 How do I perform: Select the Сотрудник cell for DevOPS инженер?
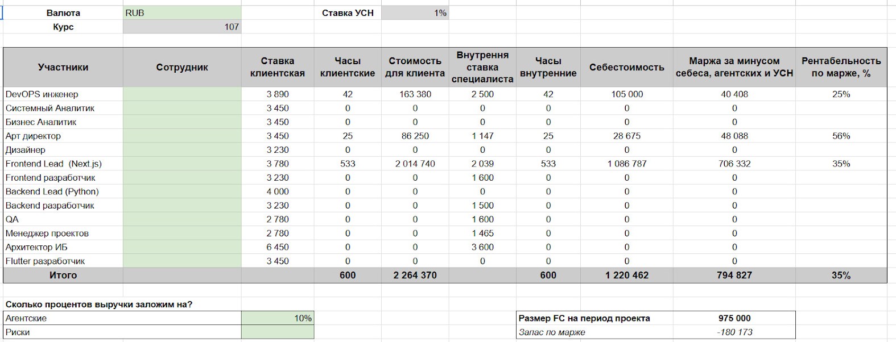181,94
